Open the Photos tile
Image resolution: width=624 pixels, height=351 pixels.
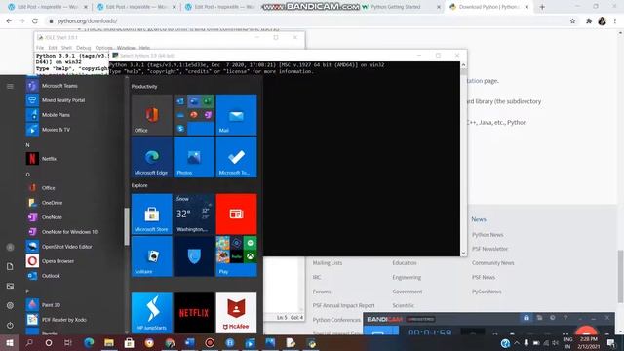[x=194, y=157]
